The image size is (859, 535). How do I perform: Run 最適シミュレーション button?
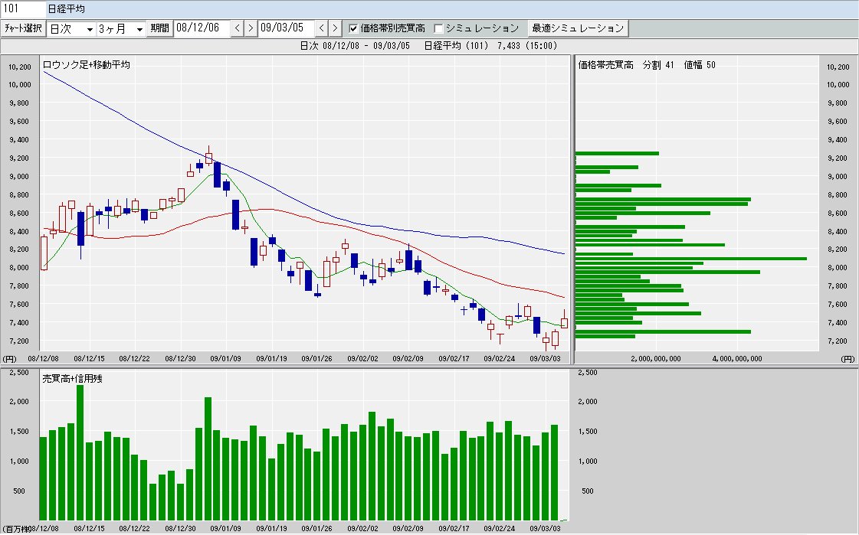(x=578, y=28)
